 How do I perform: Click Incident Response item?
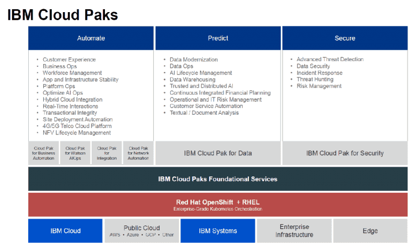click(319, 73)
